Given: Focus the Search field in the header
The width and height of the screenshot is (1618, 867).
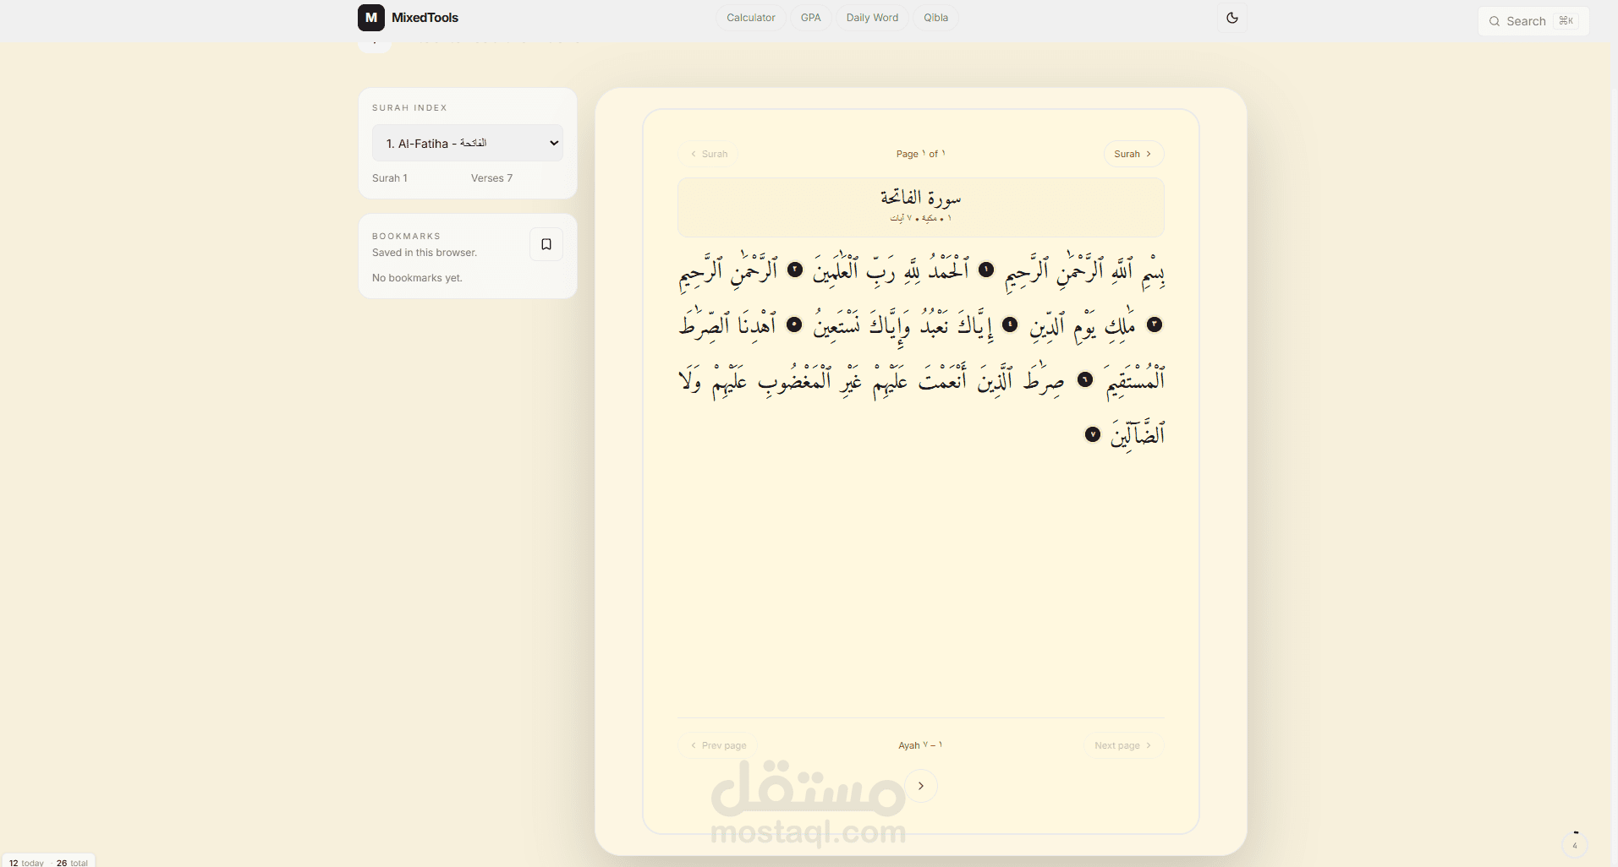Looking at the screenshot, I should pyautogui.click(x=1533, y=21).
